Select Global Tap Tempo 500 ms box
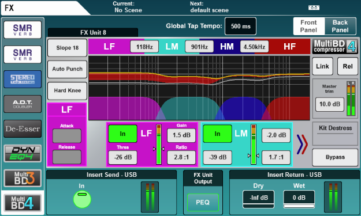 (x=241, y=26)
